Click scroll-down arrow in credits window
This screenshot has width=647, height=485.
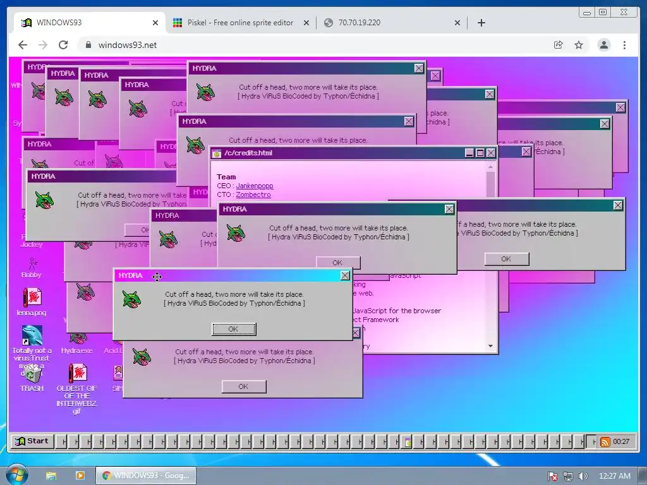490,346
